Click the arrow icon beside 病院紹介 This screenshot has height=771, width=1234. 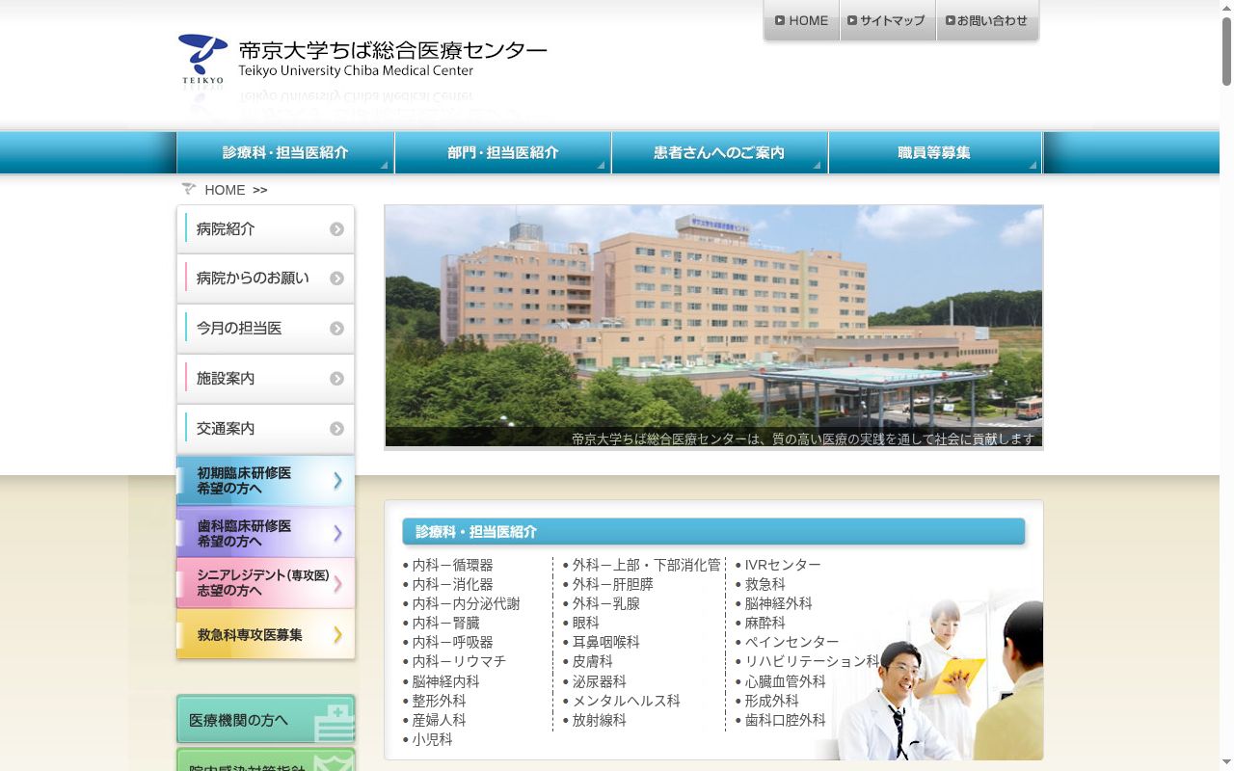336,229
